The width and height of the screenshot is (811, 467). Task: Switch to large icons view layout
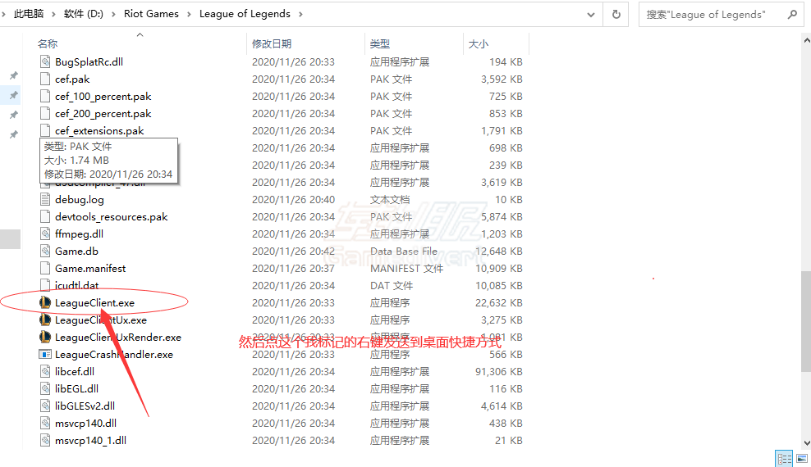point(802,458)
